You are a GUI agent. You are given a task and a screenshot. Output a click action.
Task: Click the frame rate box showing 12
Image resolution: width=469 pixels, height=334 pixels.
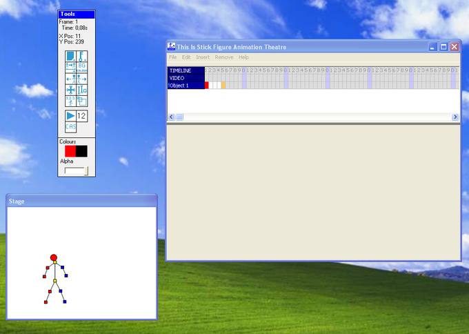click(81, 116)
